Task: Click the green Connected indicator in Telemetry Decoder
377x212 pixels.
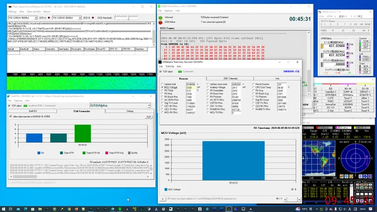Action: pos(180,71)
